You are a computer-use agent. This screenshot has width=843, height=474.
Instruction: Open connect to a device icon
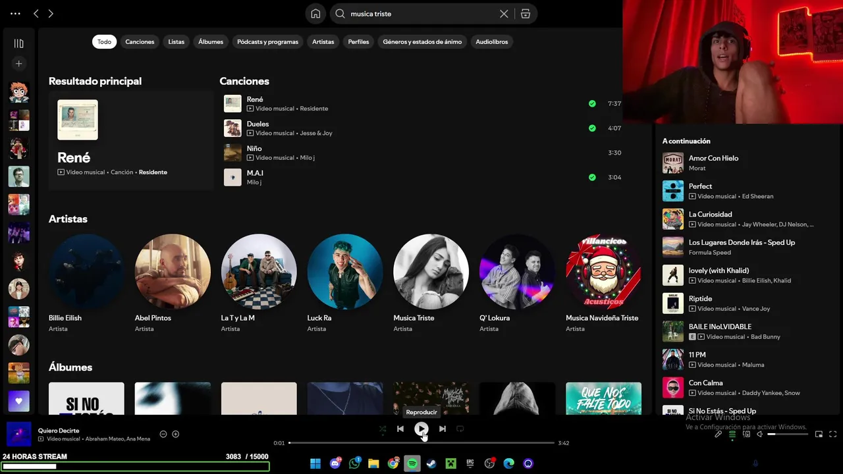[746, 434]
